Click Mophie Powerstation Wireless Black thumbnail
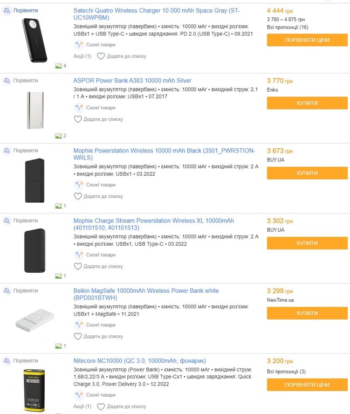Viewport: 350px width, 414px height. click(35, 181)
